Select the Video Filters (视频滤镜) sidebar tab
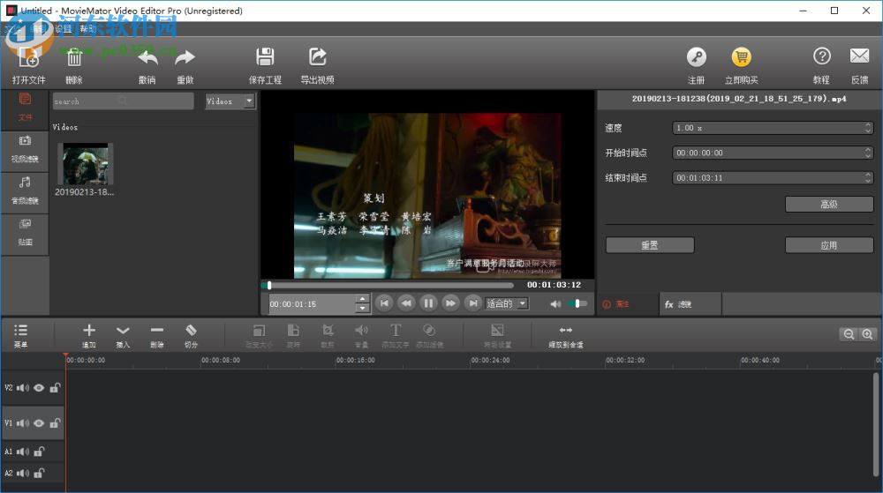883x493 pixels. pos(25,150)
